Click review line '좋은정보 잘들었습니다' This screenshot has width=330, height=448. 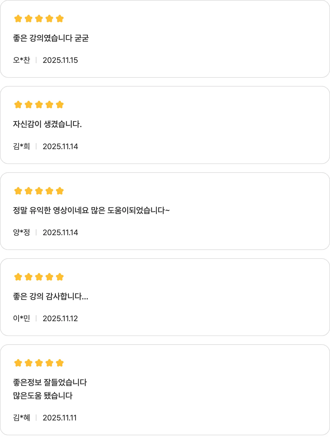50,382
